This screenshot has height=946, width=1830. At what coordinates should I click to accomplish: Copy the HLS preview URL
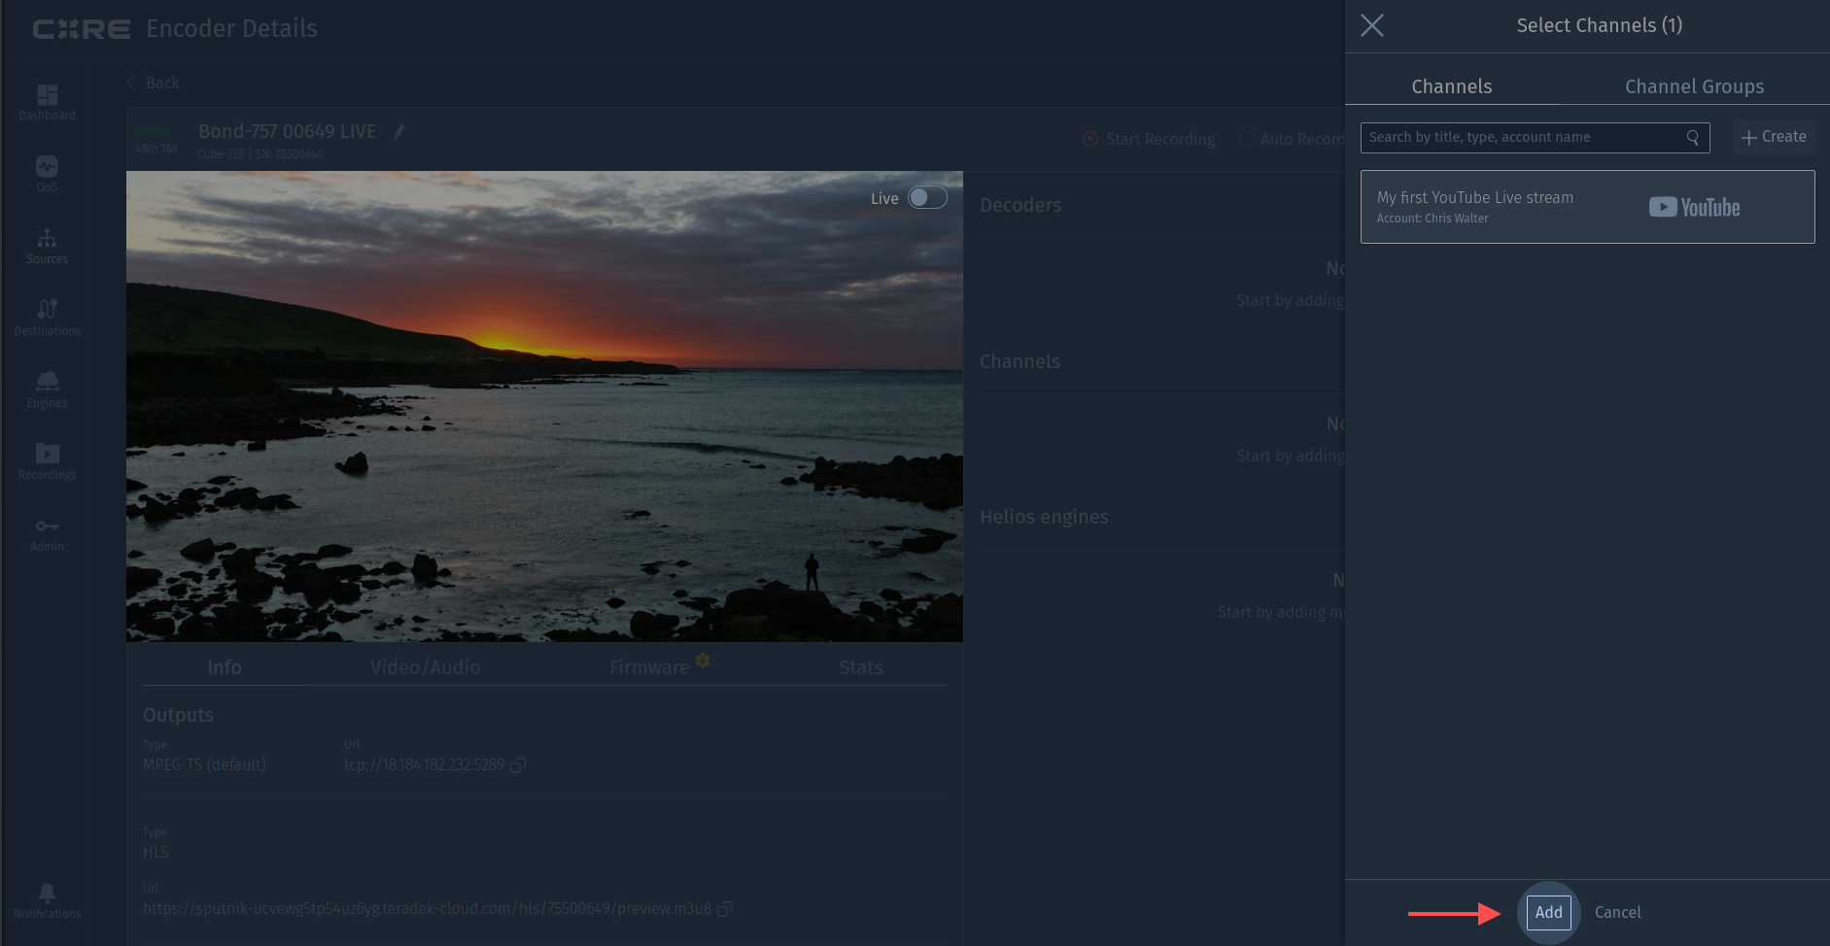coord(725,909)
